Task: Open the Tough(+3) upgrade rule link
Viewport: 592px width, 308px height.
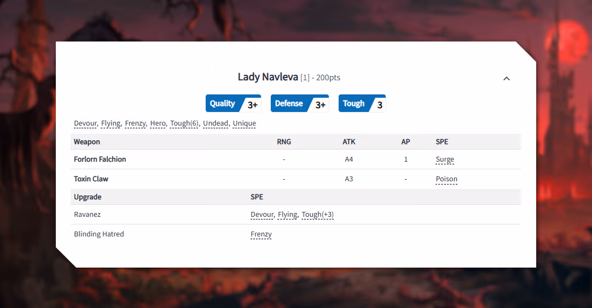Action: coord(317,215)
